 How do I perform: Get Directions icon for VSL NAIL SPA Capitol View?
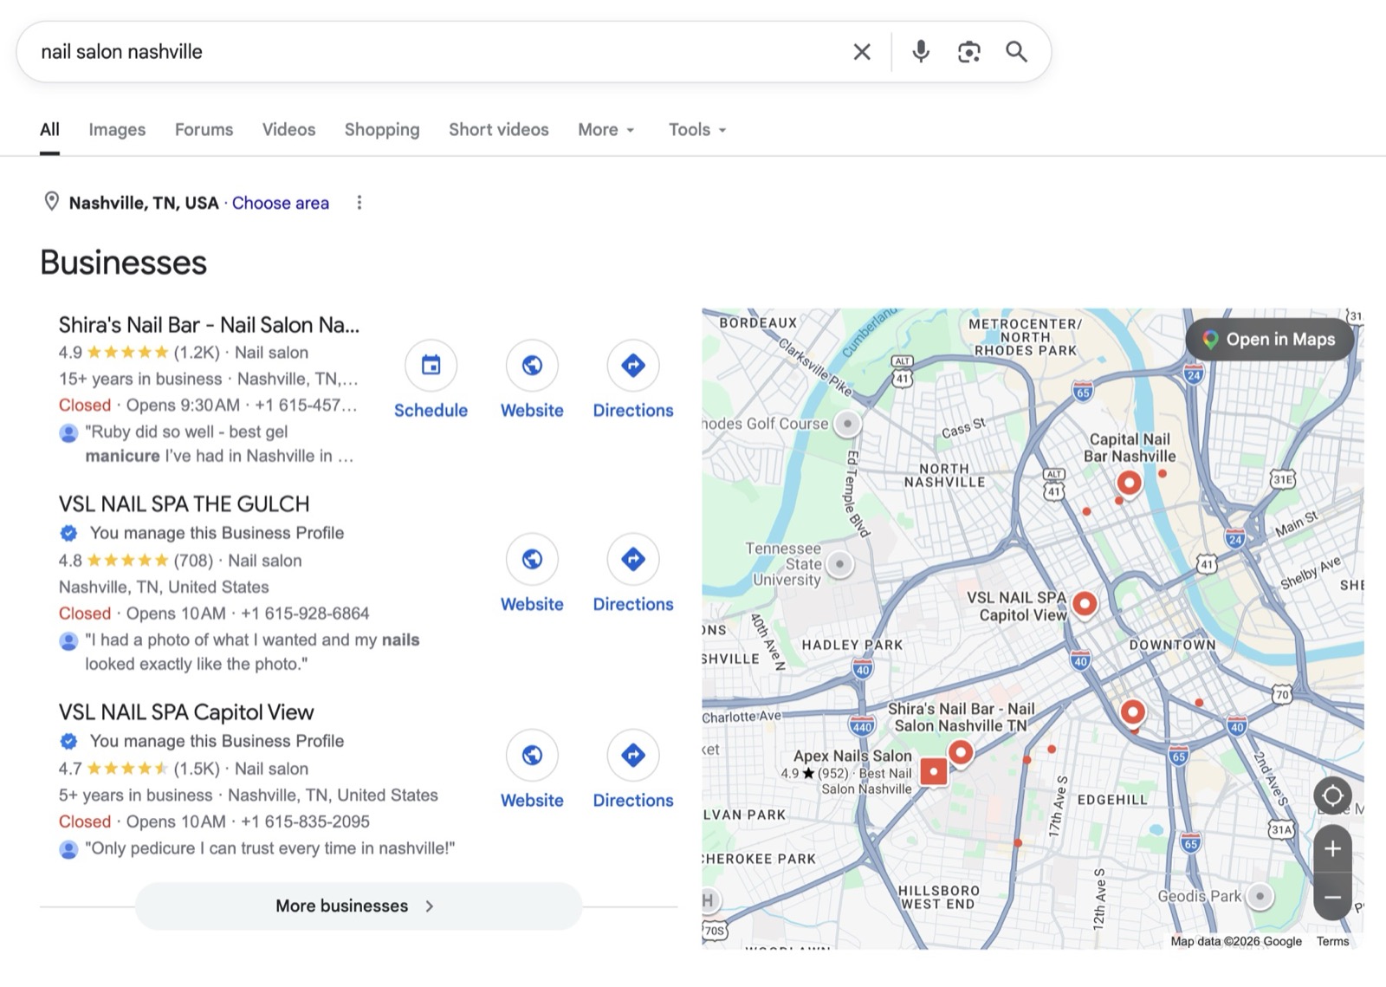pos(633,756)
